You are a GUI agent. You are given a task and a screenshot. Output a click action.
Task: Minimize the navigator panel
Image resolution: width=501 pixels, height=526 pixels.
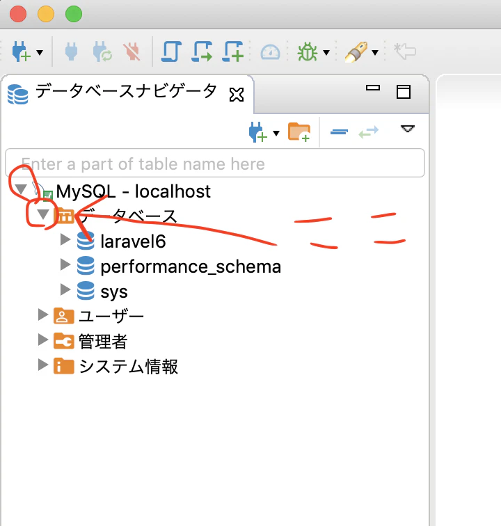372,88
